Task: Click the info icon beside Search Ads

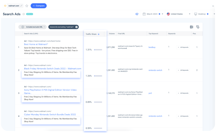Action: 24,14
